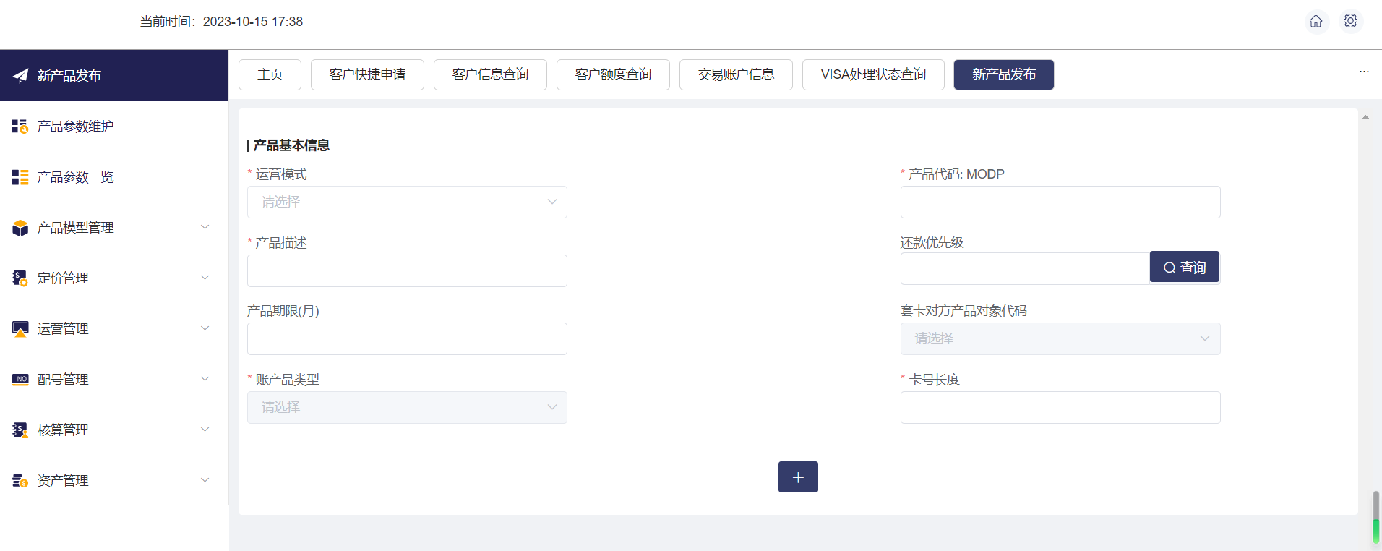Click the 产品模型管理 cube icon
Screen dimensions: 1382x551
(x=20, y=228)
